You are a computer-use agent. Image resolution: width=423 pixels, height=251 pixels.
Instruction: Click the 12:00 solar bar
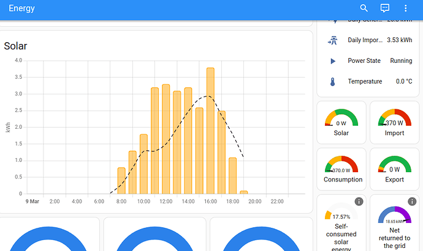tap(166, 139)
